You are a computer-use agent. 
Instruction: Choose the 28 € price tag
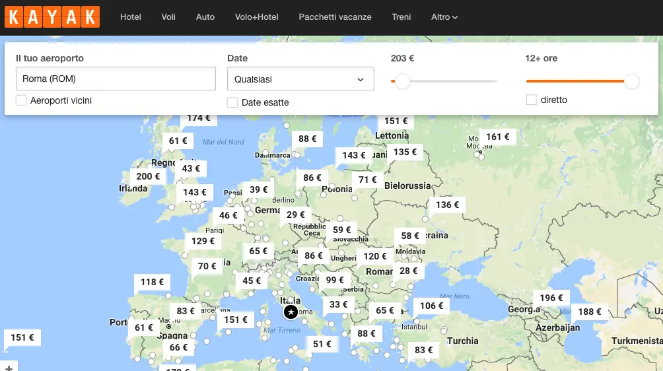tap(409, 271)
